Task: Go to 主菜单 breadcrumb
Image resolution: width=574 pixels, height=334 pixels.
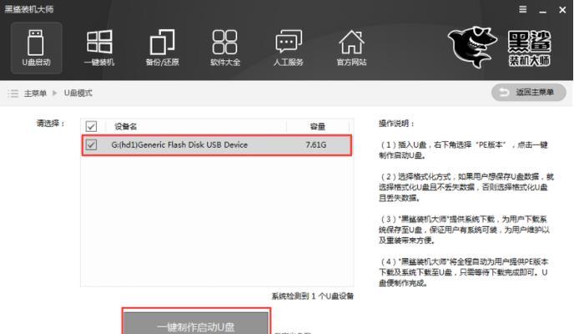Action: pyautogui.click(x=36, y=94)
